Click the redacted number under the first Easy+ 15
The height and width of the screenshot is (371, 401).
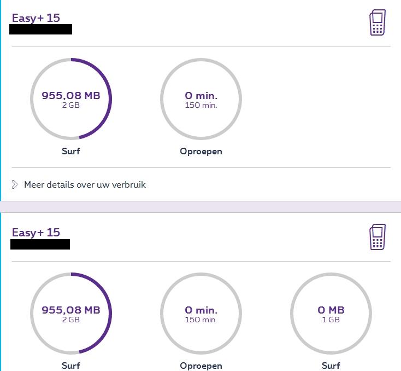tap(41, 30)
